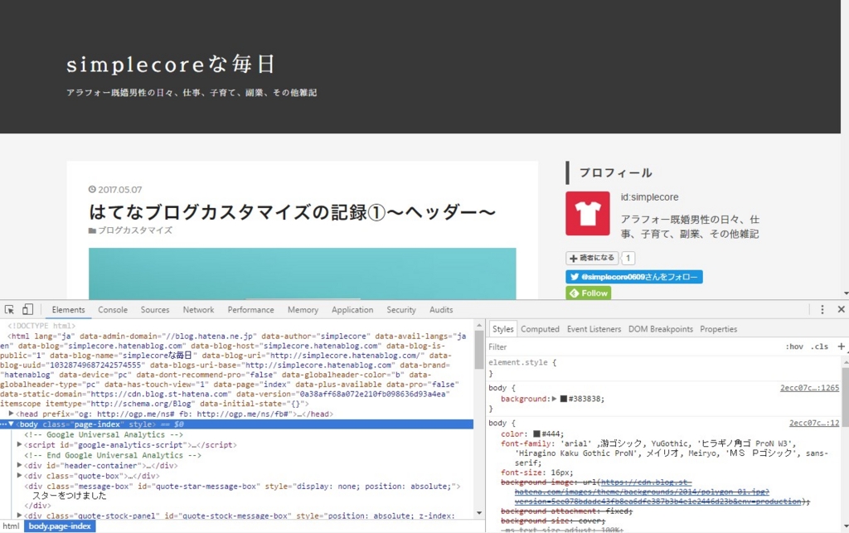Open the DevTools customize menu (three dots)
This screenshot has width=849, height=533.
click(x=822, y=308)
